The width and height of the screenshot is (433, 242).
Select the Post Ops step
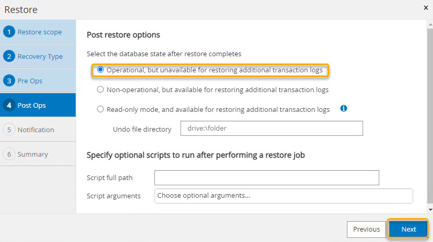[31, 105]
